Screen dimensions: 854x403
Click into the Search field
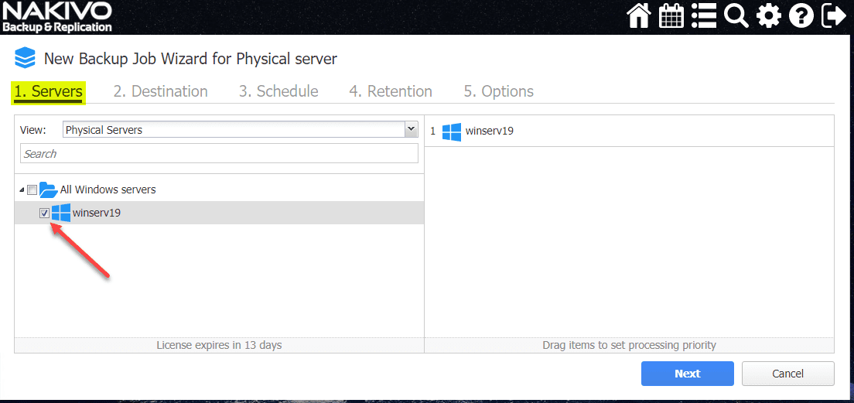pos(219,154)
